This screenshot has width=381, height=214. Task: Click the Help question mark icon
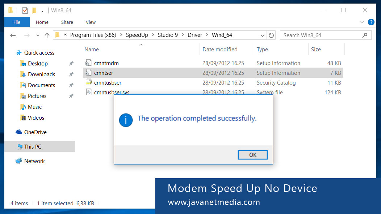(x=370, y=22)
